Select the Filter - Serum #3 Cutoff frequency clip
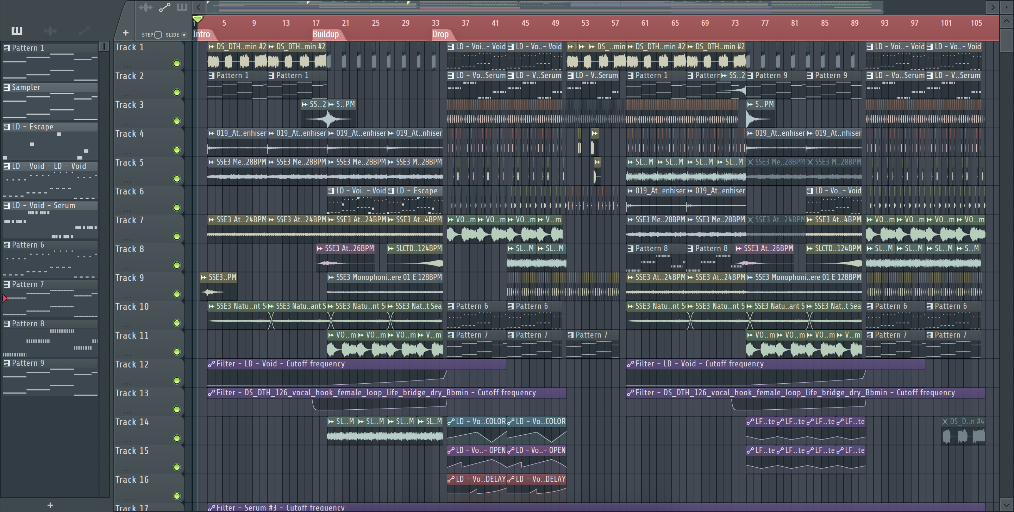This screenshot has height=512, width=1014. [596, 507]
